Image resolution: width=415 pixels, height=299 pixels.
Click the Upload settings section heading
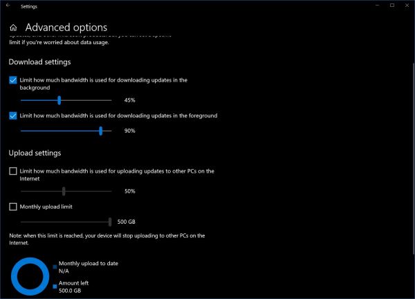(x=35, y=153)
